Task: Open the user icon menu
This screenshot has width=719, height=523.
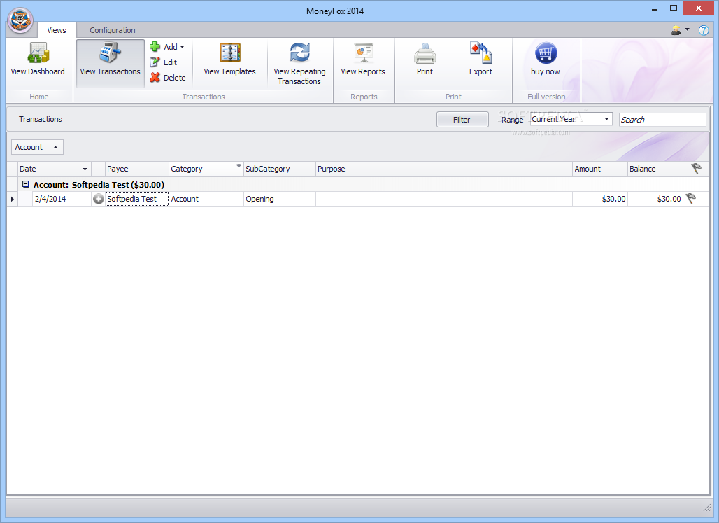Action: [x=680, y=30]
